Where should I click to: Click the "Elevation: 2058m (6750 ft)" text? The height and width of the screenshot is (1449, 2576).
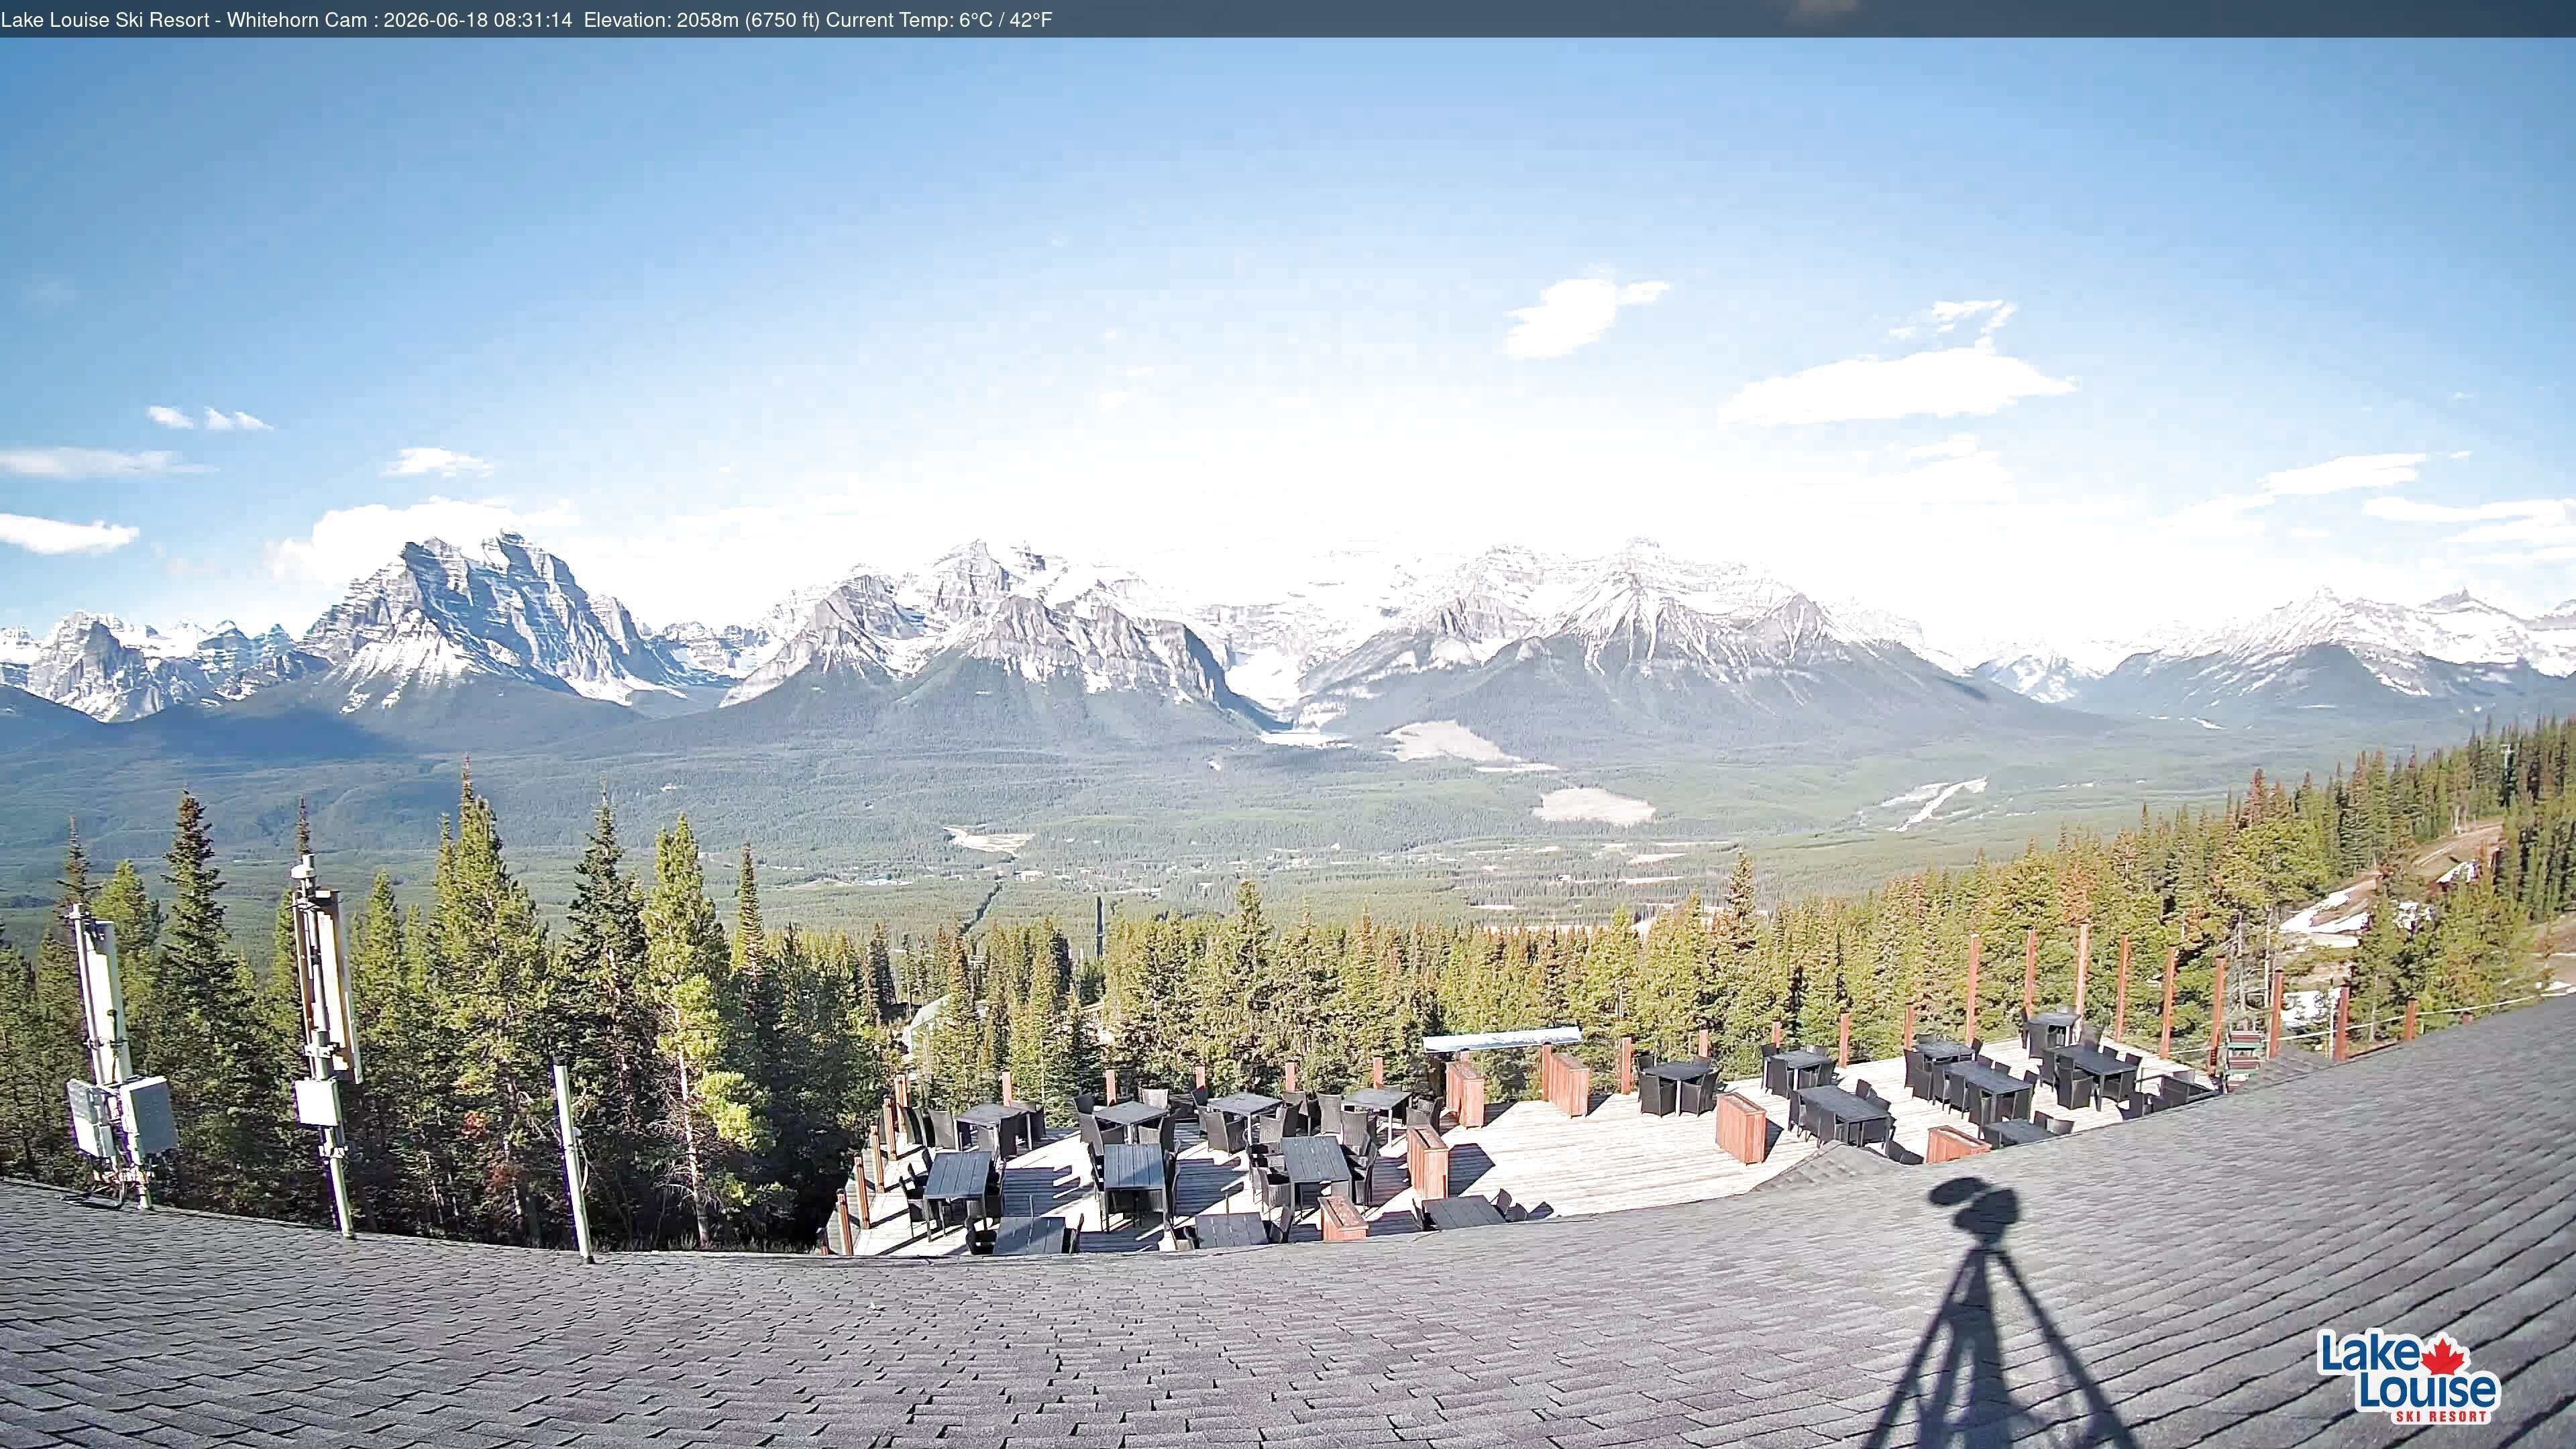point(702,20)
